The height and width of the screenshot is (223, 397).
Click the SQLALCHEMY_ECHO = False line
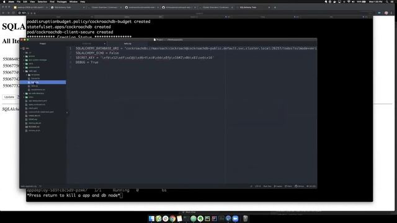(97, 53)
